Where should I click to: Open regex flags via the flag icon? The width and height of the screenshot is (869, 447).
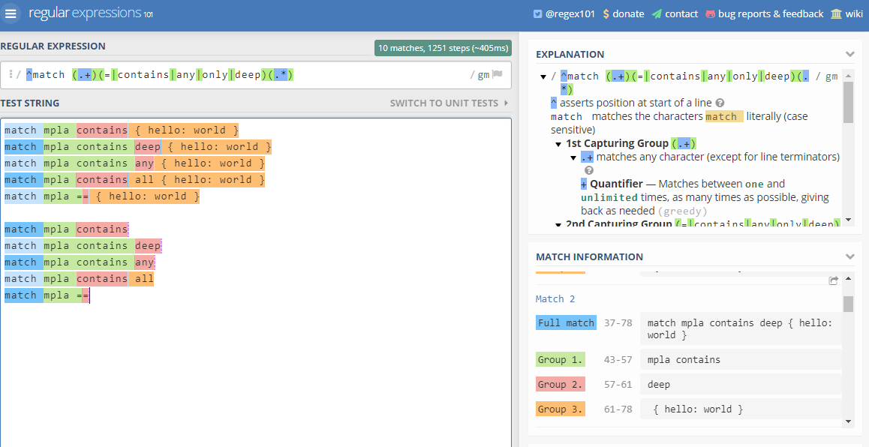click(497, 74)
